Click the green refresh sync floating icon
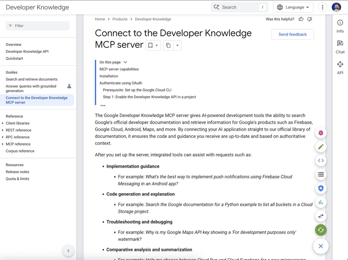The height and width of the screenshot is (260, 348). point(321,230)
